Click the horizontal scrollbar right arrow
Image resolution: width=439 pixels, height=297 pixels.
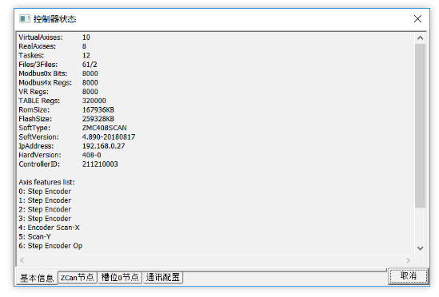[408, 260]
